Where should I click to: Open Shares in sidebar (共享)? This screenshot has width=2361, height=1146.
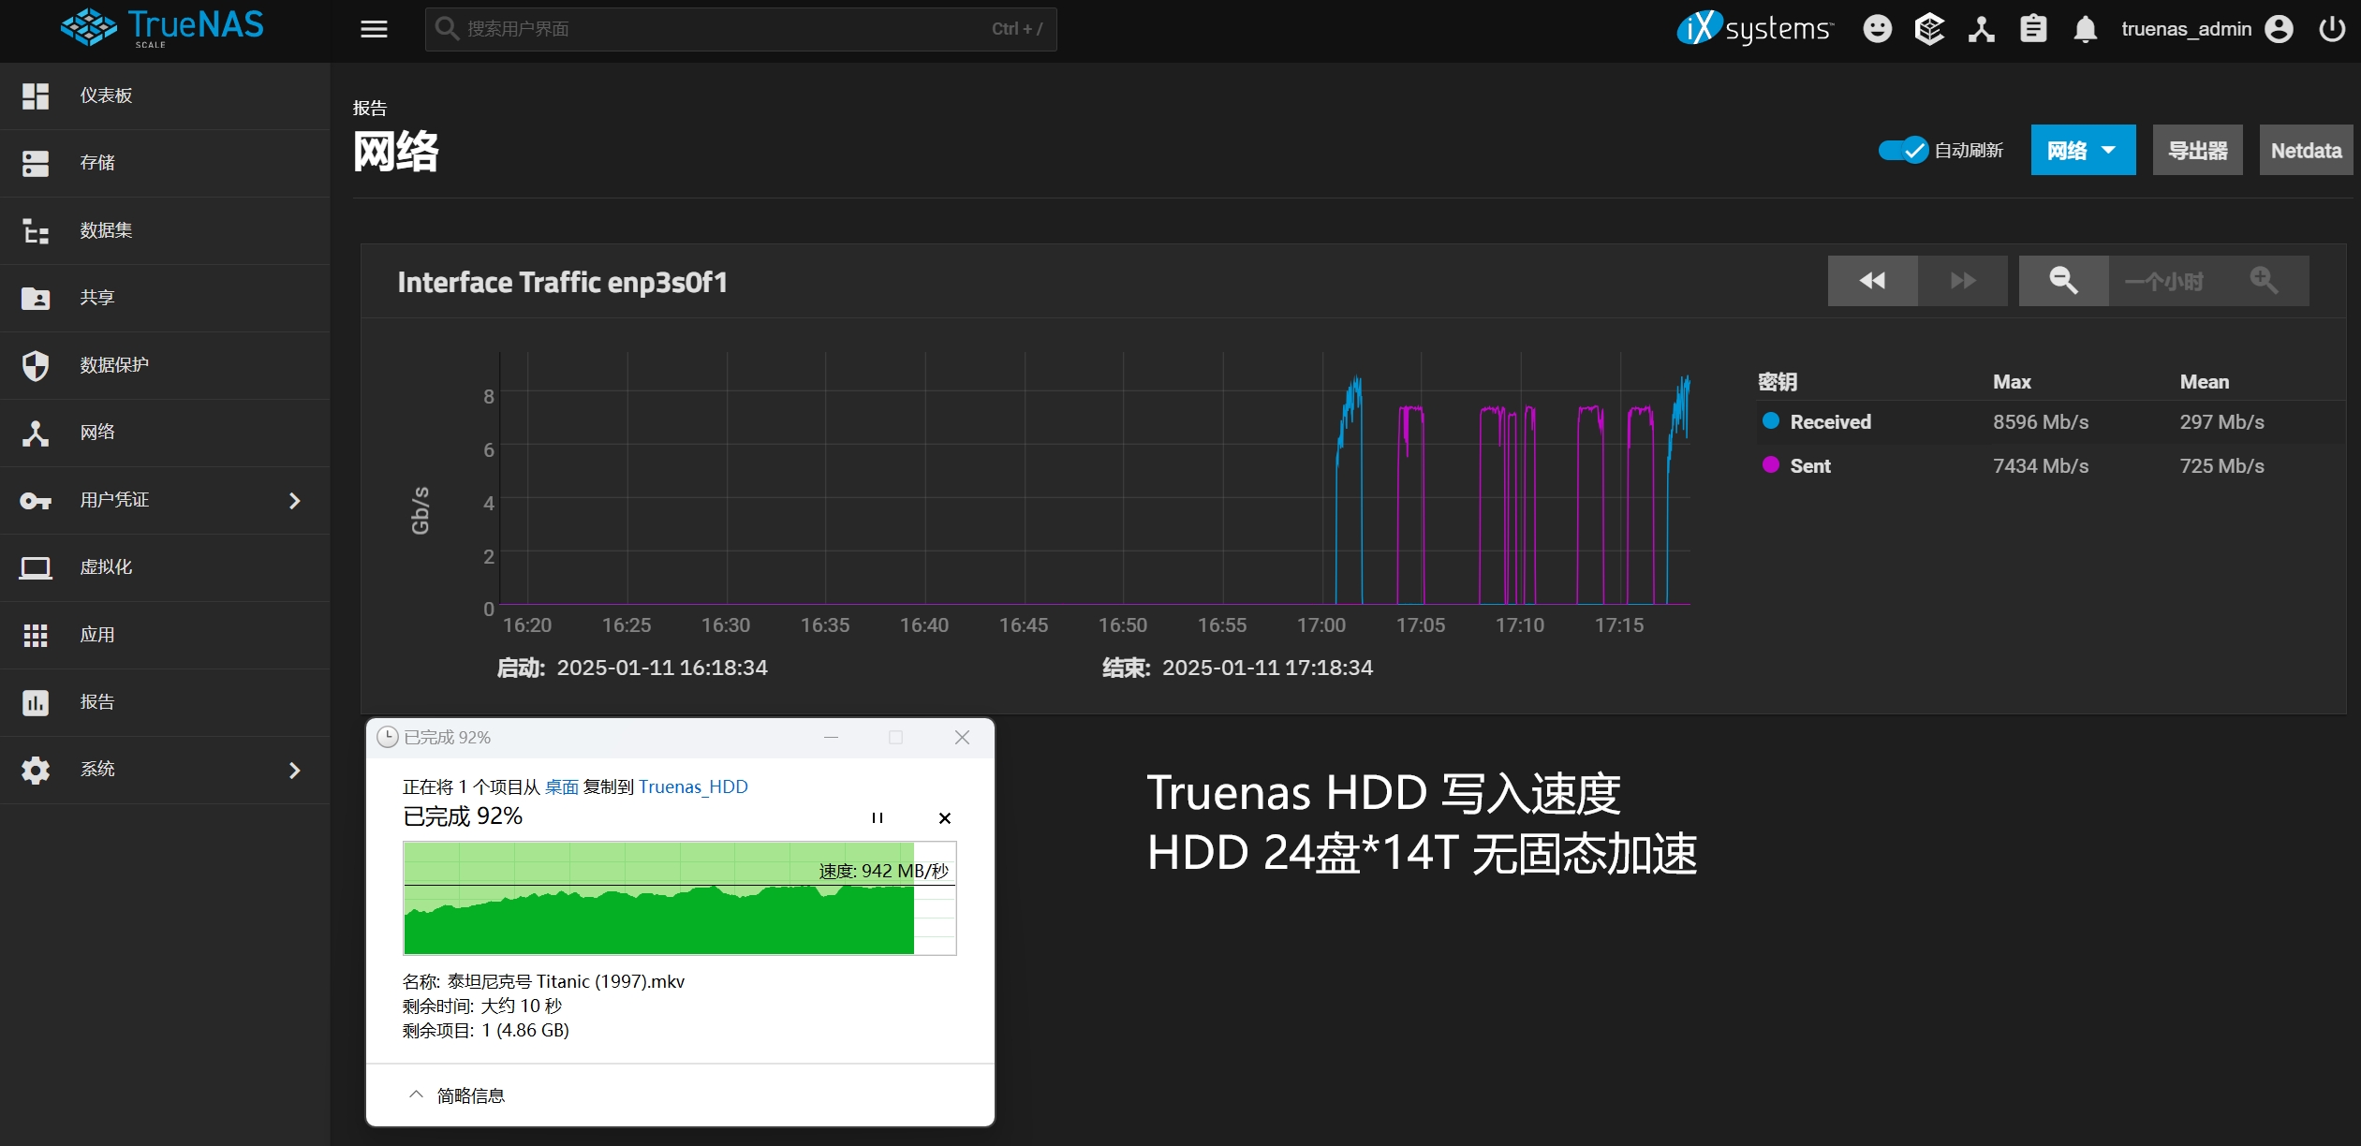[165, 298]
